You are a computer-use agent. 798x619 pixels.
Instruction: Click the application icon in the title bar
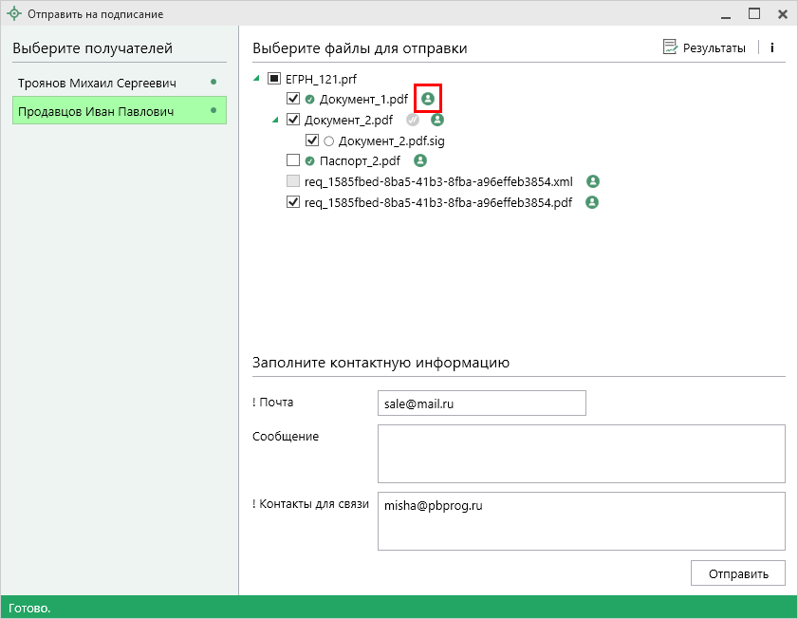coord(14,14)
